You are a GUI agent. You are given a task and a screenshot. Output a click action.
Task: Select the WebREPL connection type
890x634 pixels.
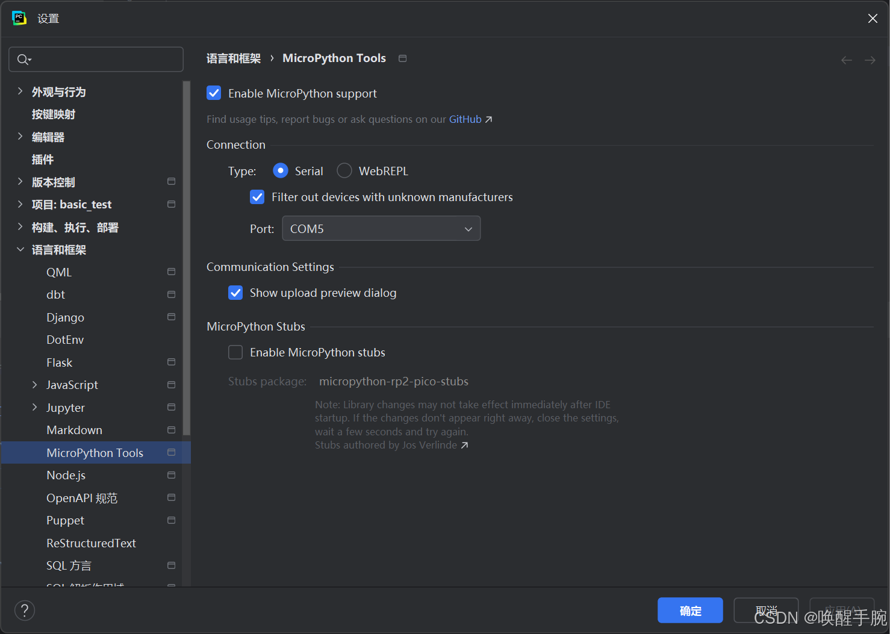click(x=344, y=171)
